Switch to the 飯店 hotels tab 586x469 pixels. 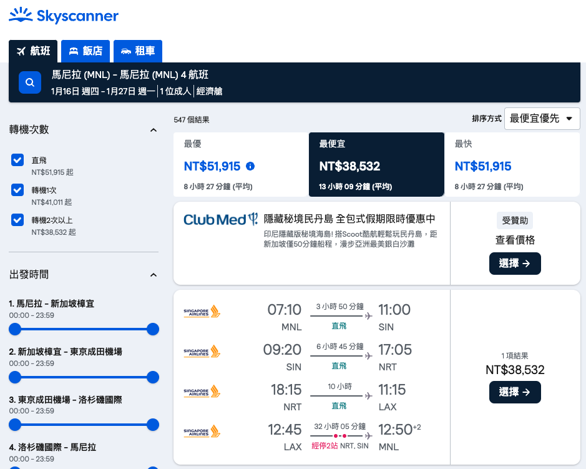(x=85, y=51)
